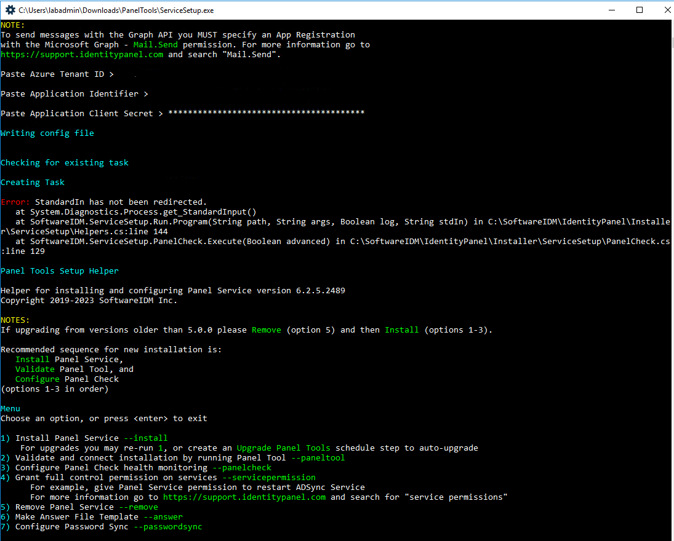Click the --passwordsync flag text
This screenshot has height=541, width=674.
click(168, 527)
